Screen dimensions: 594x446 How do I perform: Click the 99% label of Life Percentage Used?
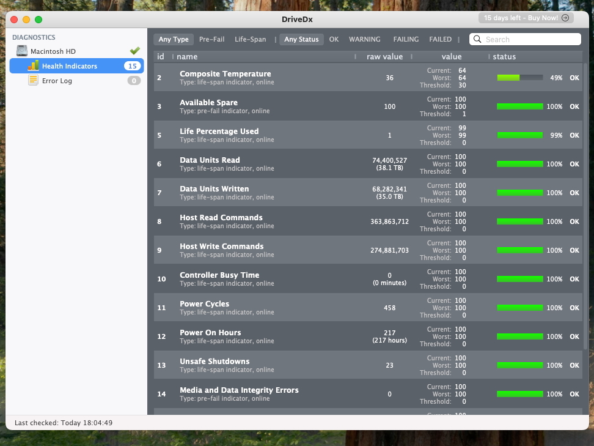(x=556, y=135)
